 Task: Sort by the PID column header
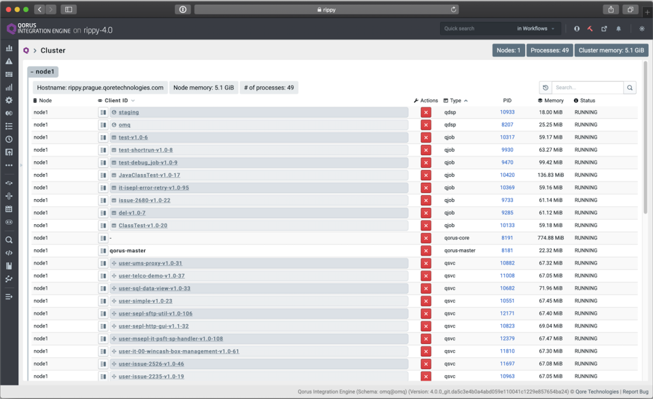point(507,101)
